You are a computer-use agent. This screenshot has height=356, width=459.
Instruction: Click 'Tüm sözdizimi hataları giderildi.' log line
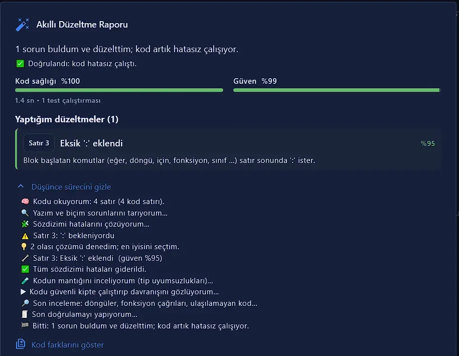(x=90, y=269)
